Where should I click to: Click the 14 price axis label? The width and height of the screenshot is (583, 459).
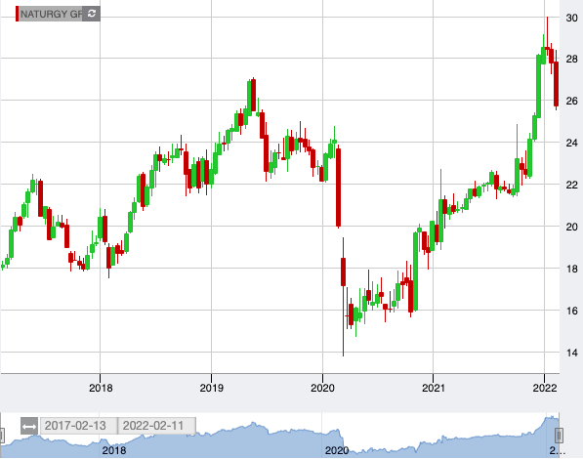pos(572,353)
